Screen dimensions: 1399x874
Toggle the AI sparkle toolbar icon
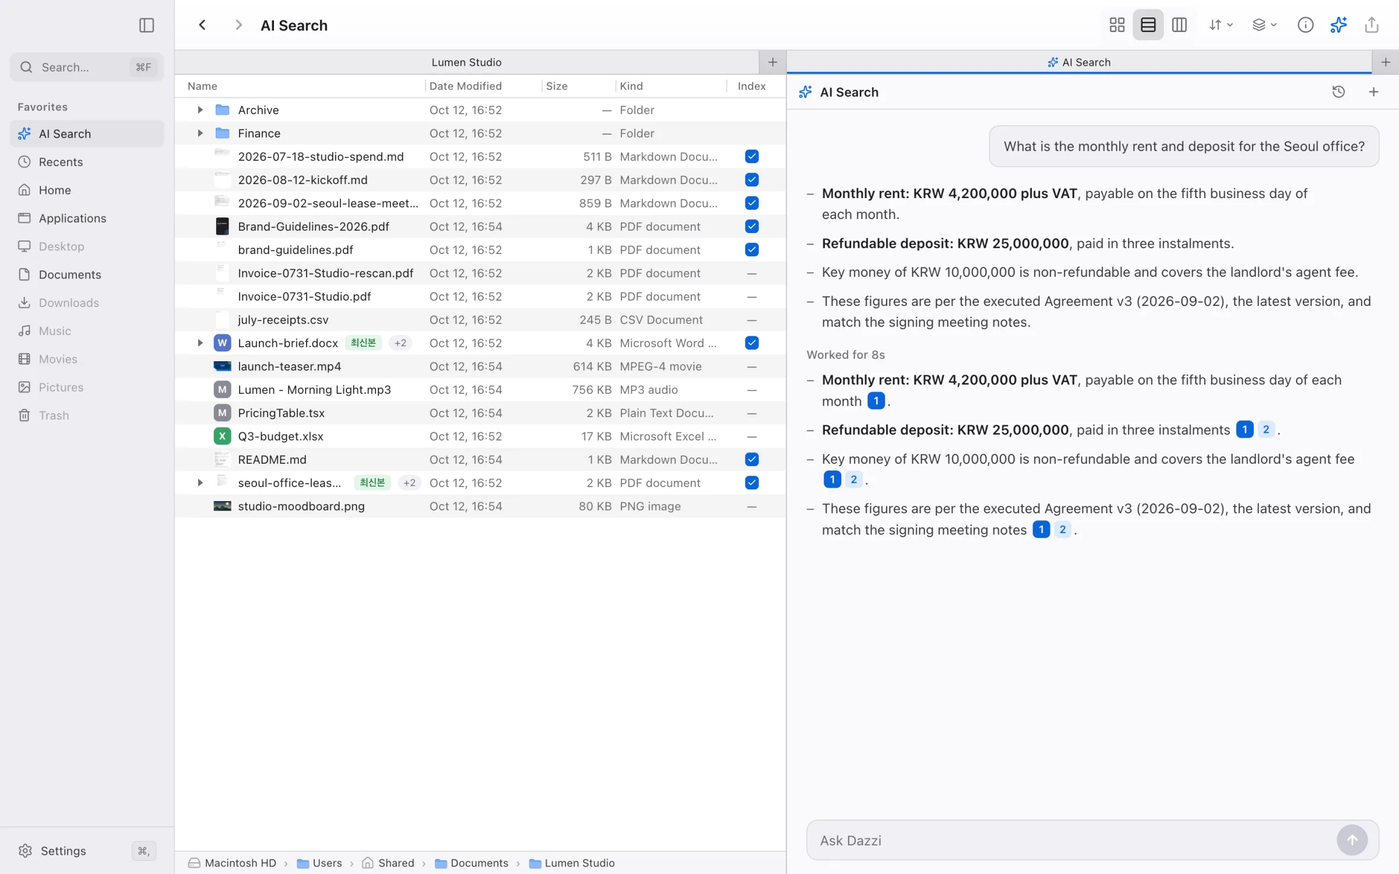click(1338, 25)
